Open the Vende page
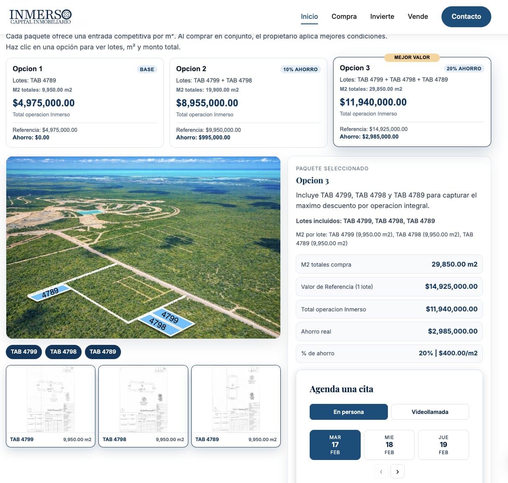This screenshot has width=508, height=483. (417, 16)
